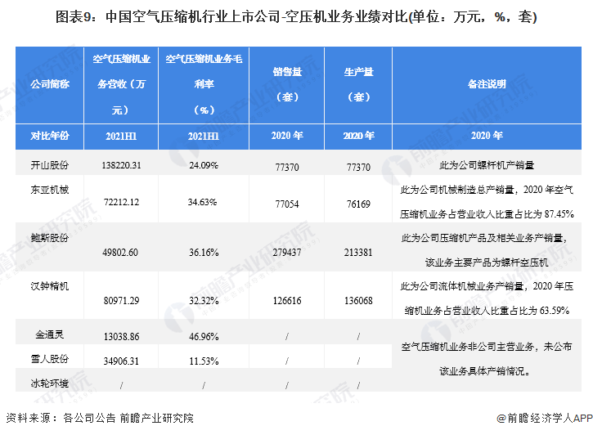This screenshot has width=593, height=435.
Task: Select the 销售量（套）header cell
Action: 287,84
